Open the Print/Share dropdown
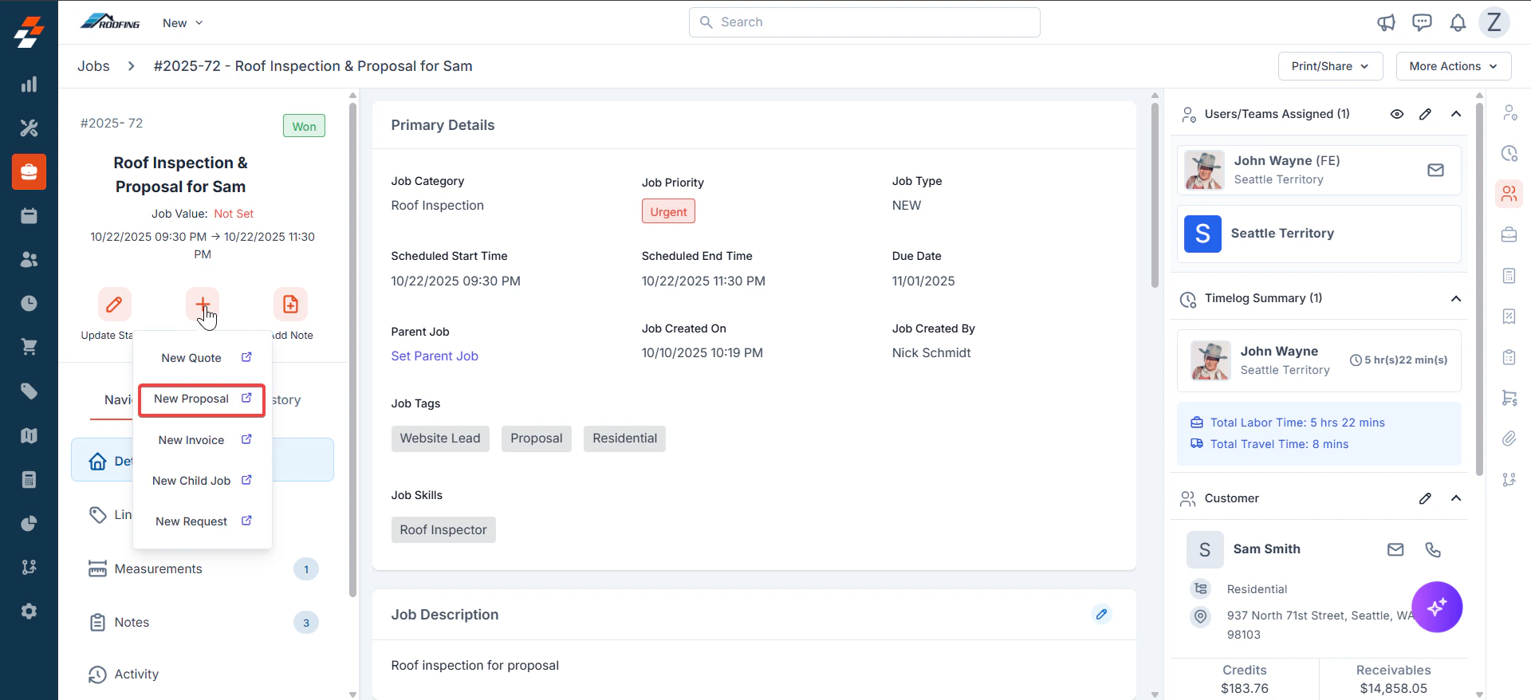The width and height of the screenshot is (1531, 700). (1330, 66)
